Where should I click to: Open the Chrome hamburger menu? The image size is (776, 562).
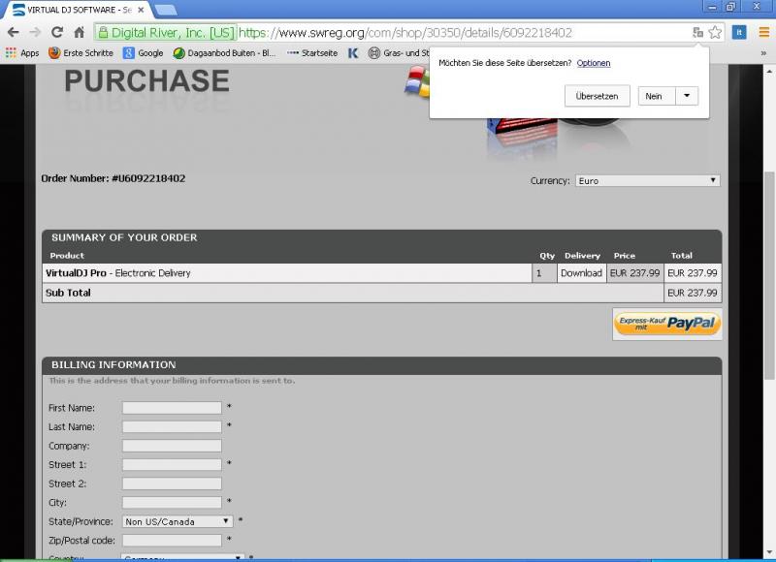pos(763,32)
